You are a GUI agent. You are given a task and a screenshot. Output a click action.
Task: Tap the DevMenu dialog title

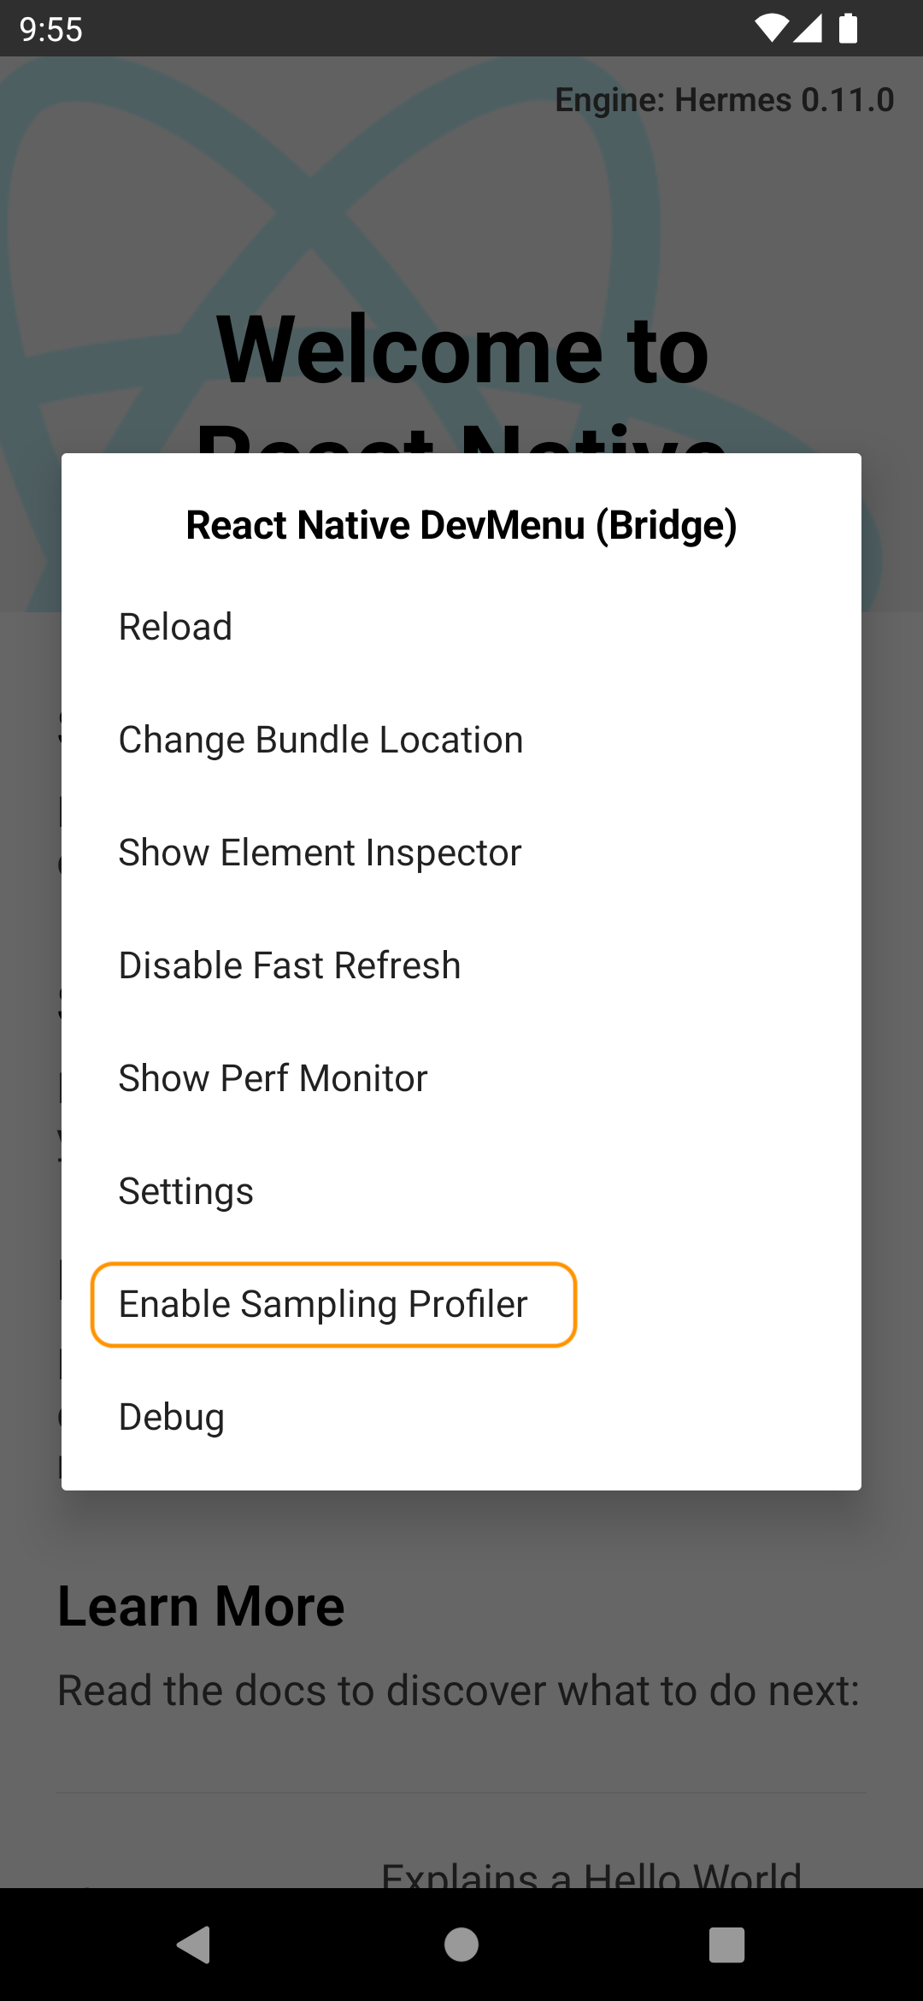click(461, 523)
